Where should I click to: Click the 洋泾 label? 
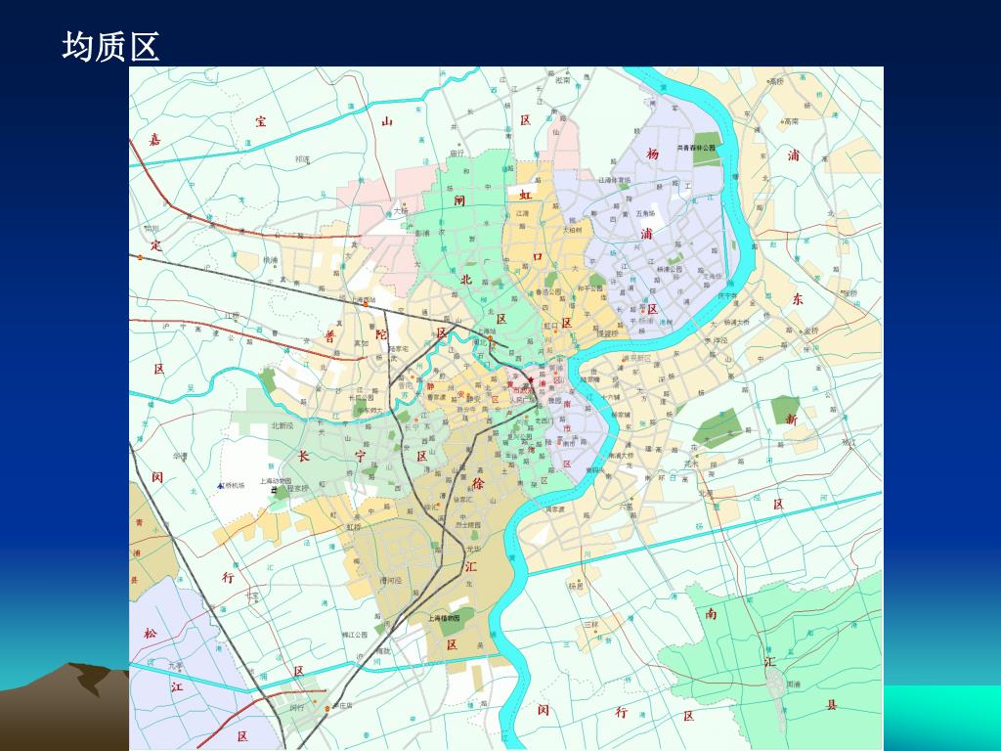[720, 341]
